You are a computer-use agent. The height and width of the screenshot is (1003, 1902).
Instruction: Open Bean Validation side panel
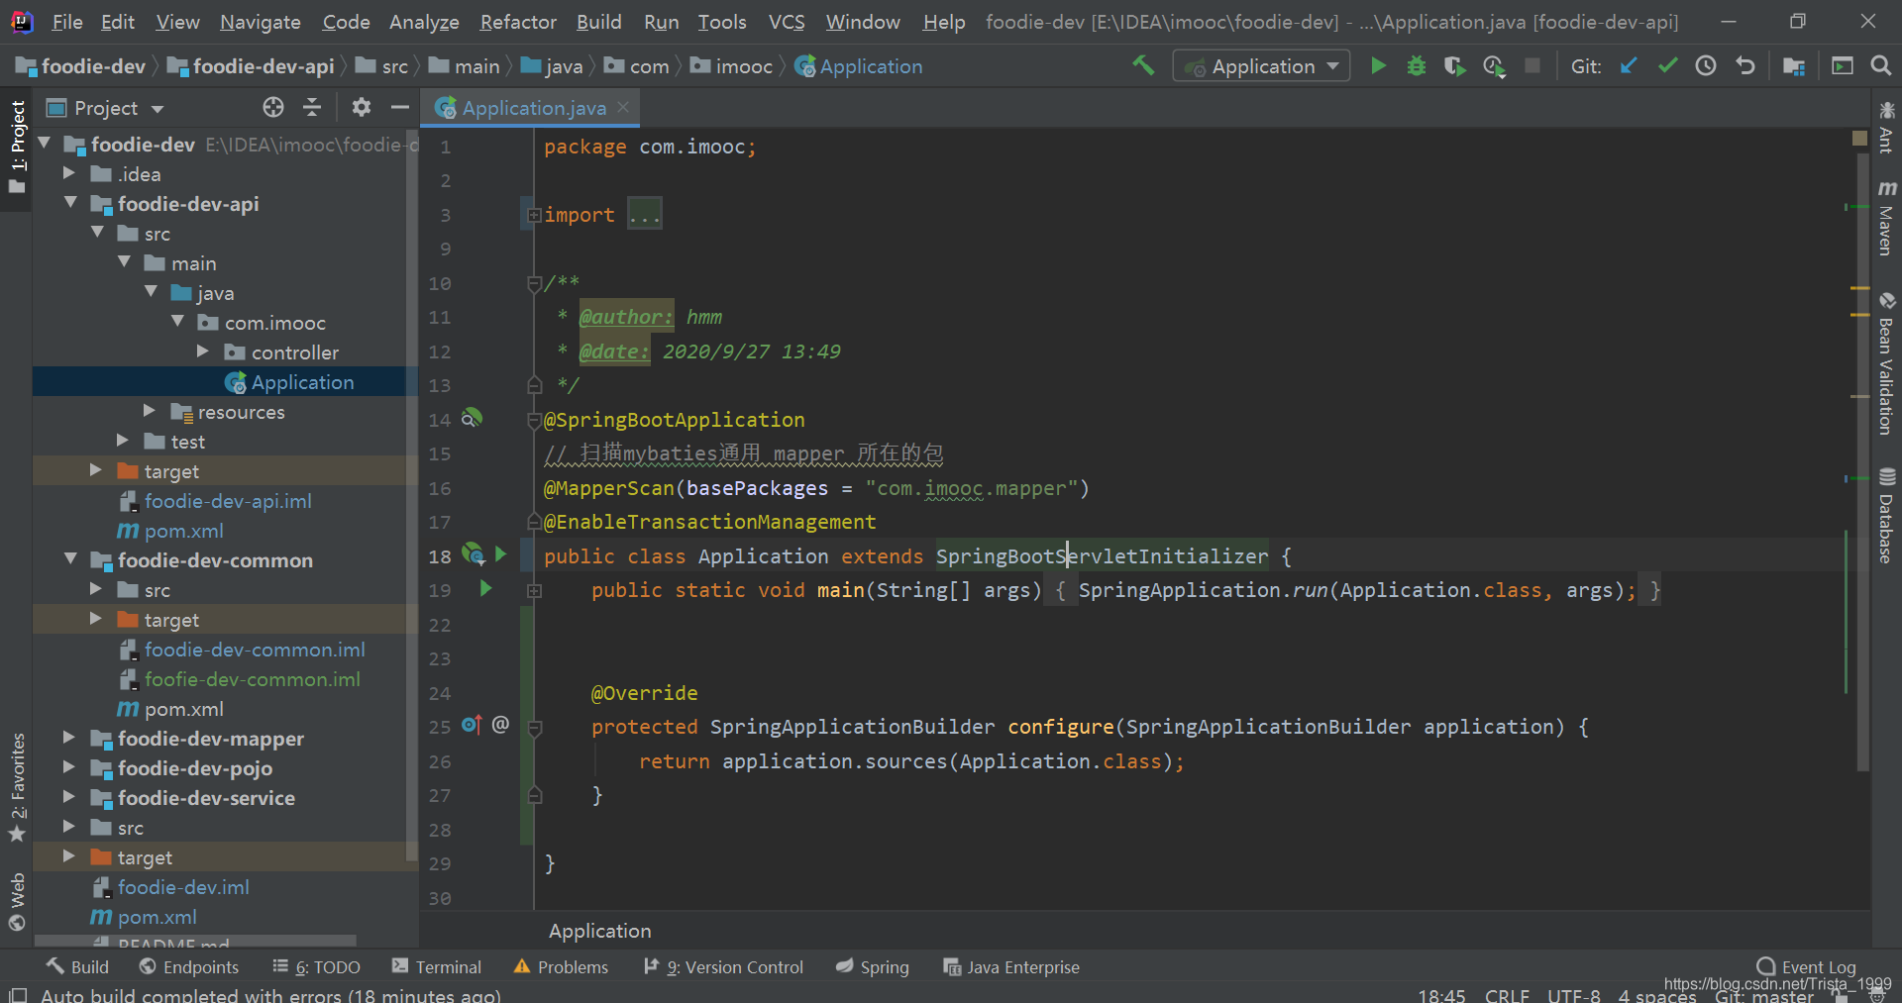1886,364
